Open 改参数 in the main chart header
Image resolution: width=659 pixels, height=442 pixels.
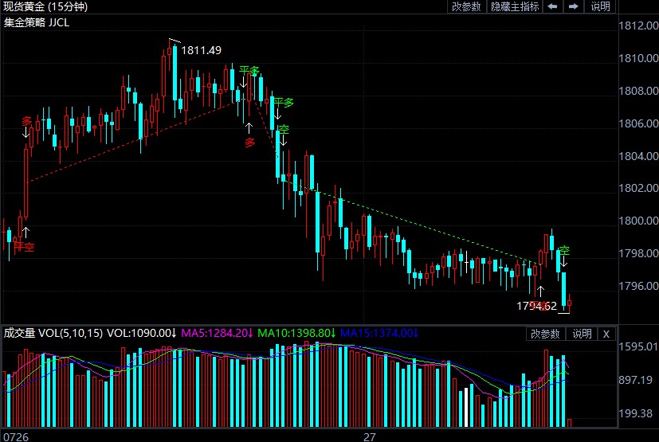pyautogui.click(x=466, y=6)
